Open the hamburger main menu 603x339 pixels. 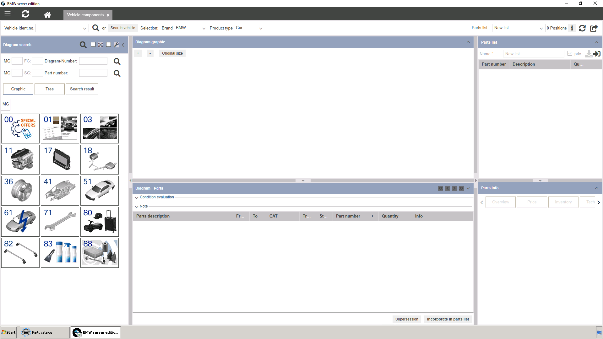8,13
